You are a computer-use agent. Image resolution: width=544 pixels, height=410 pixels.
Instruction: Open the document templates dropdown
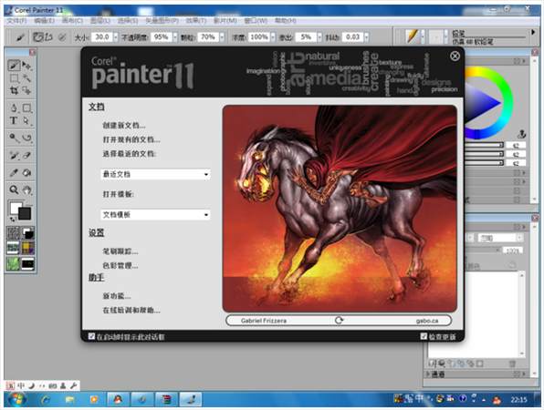(155, 215)
